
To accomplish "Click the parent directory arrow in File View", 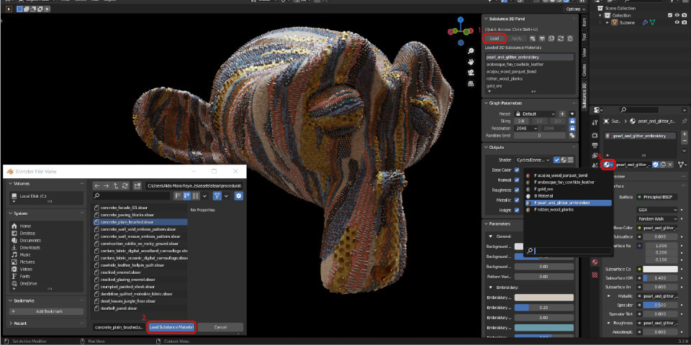I will click(x=115, y=185).
